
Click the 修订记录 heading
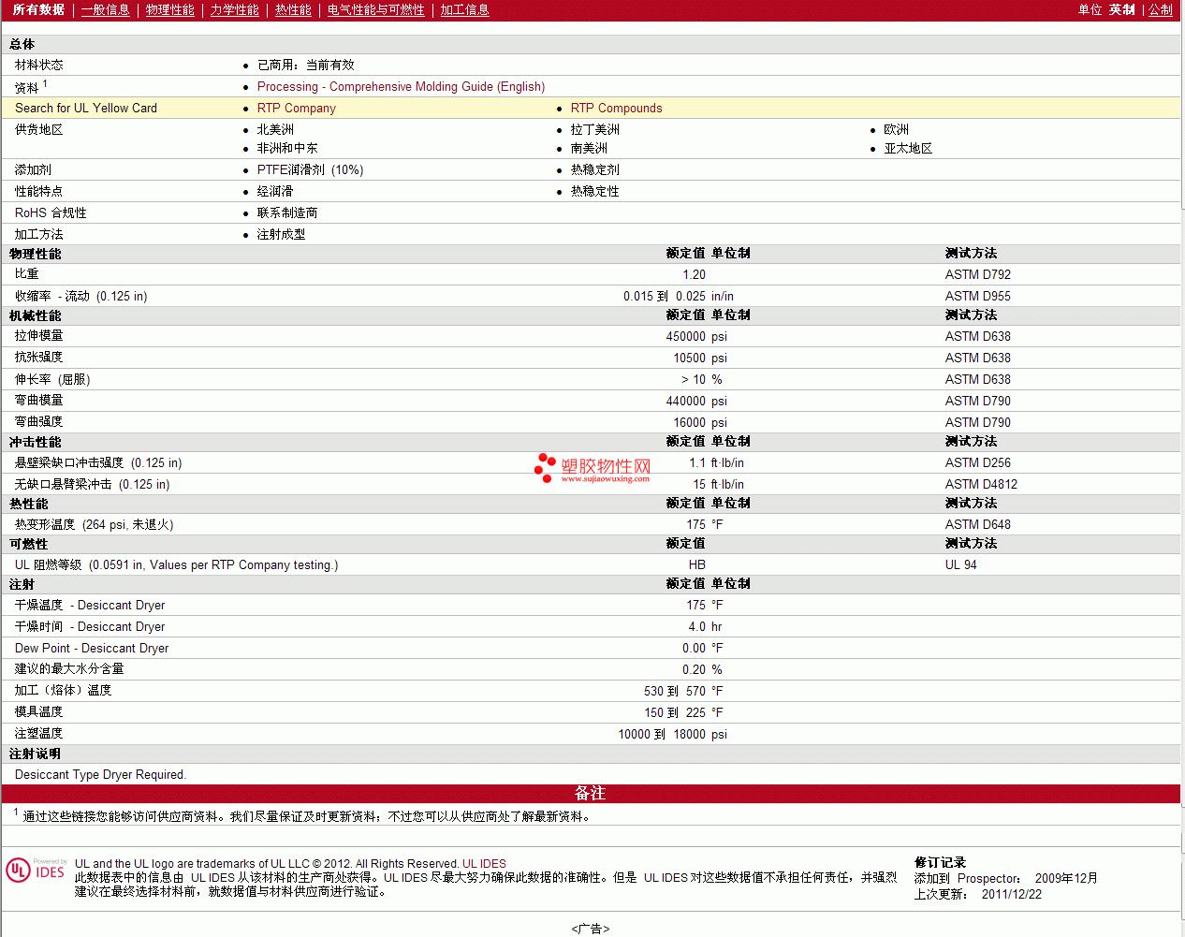pyautogui.click(x=940, y=862)
